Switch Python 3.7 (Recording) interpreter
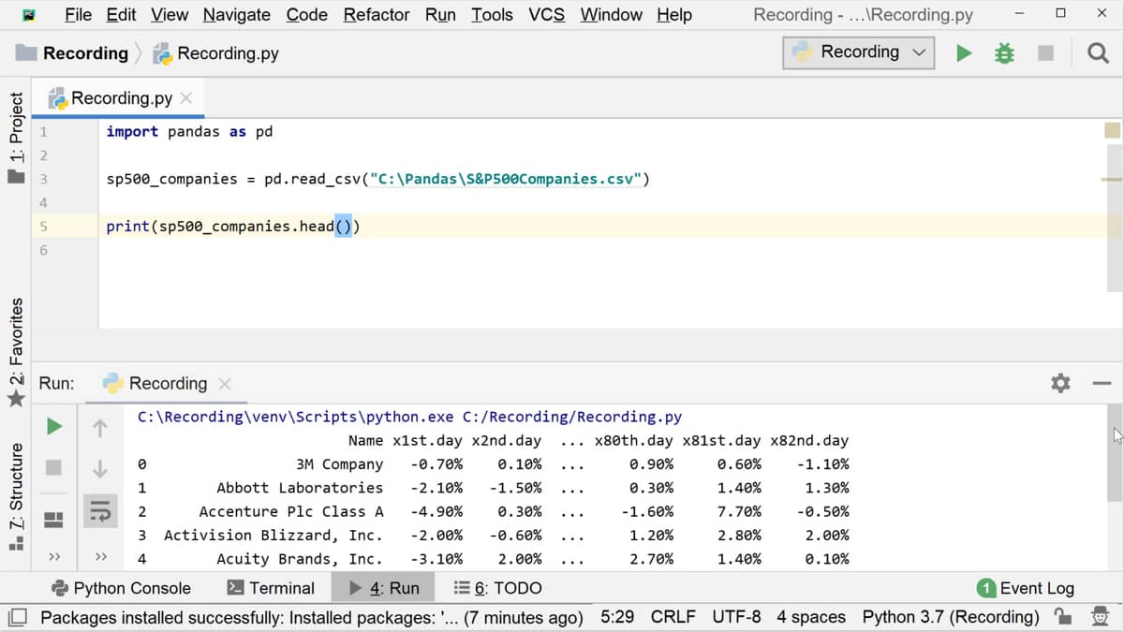Screen dimensions: 1124x632 coord(951,617)
